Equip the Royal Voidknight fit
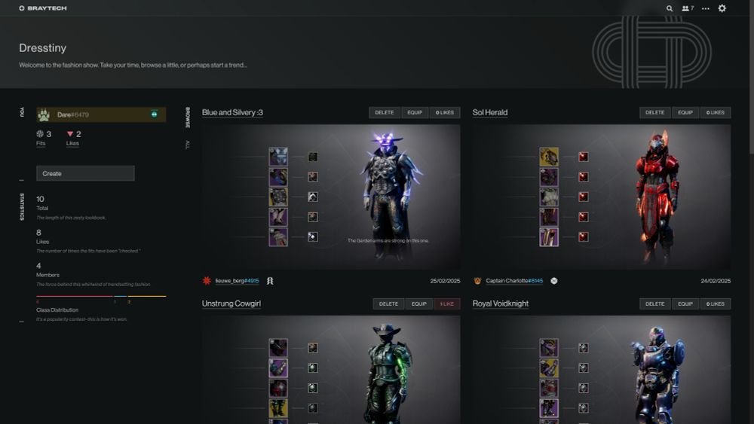Viewport: 754px width, 424px height. click(x=685, y=304)
